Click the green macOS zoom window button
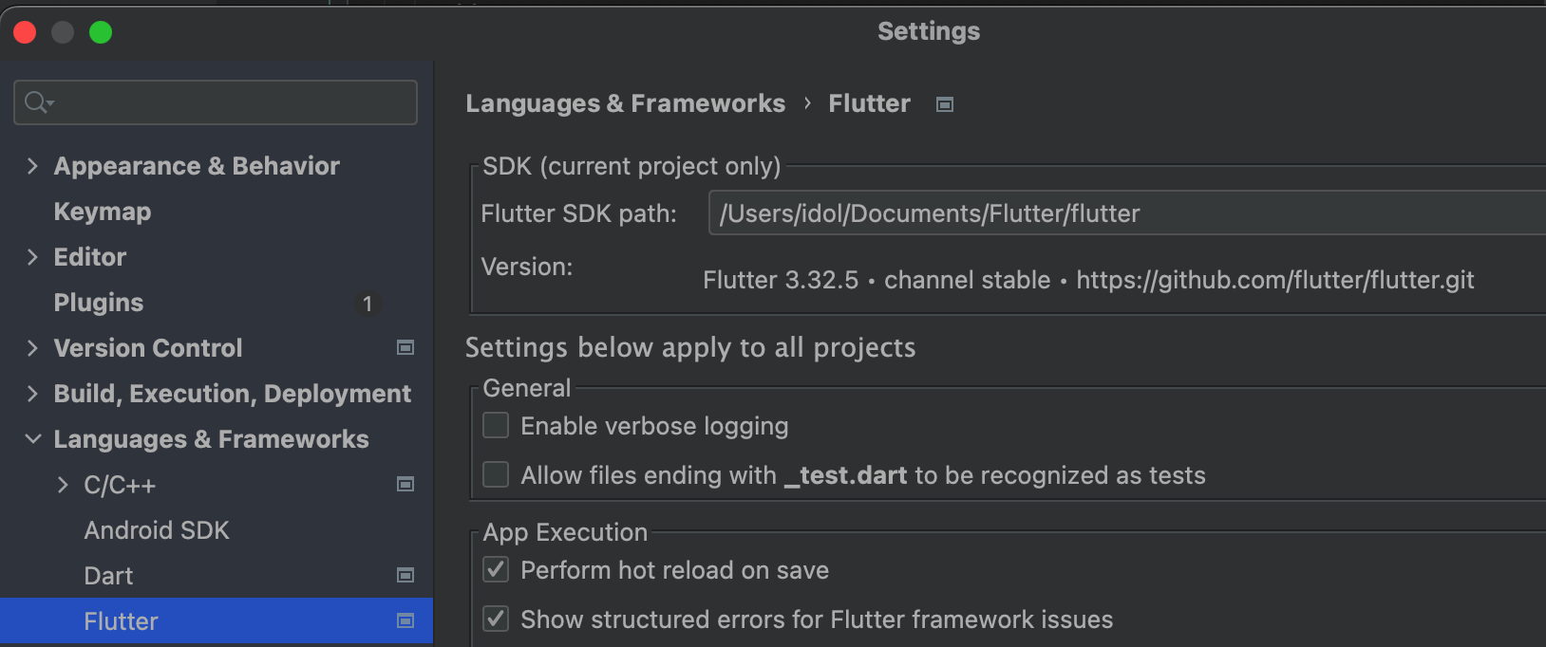The width and height of the screenshot is (1546, 647). click(101, 32)
